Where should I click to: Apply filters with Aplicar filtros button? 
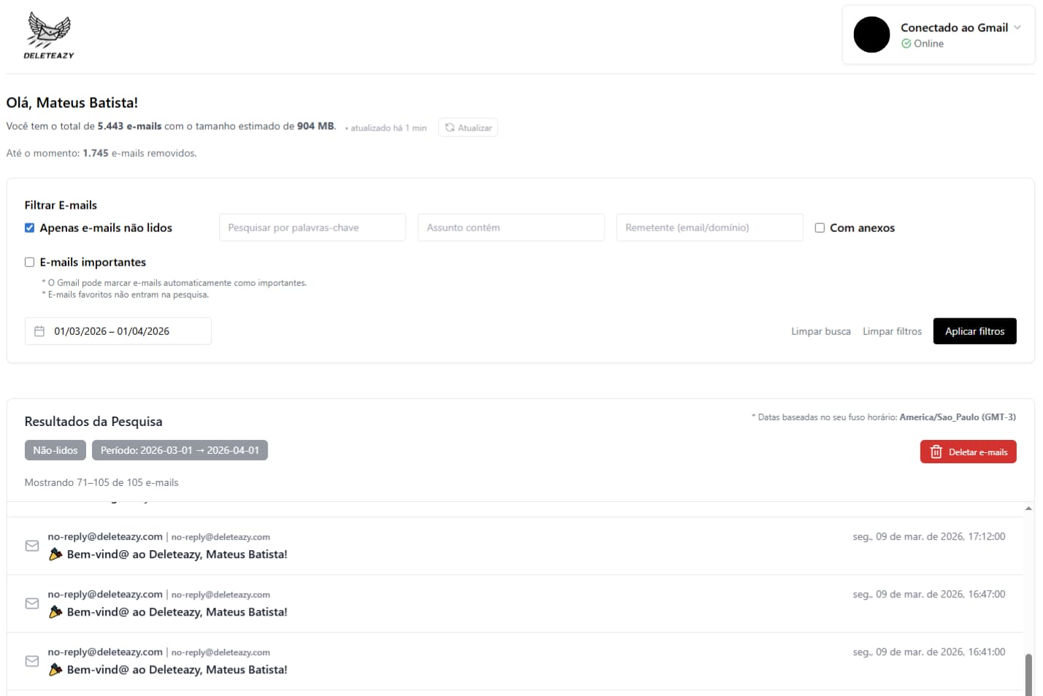point(974,330)
